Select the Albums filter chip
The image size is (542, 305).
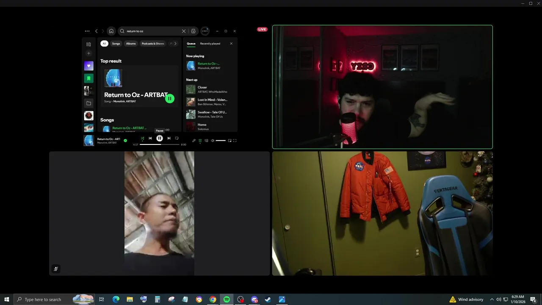pos(131,44)
